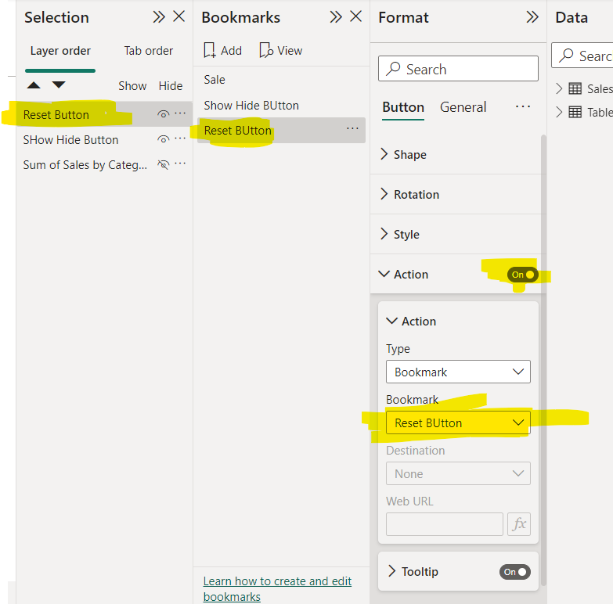Expand the Sales table in Data pane
The image size is (613, 604).
pos(559,88)
